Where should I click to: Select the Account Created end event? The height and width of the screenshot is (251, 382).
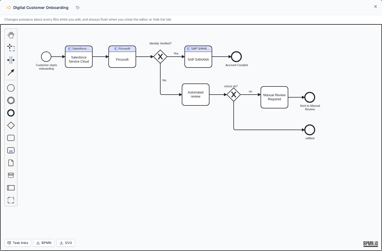click(236, 57)
